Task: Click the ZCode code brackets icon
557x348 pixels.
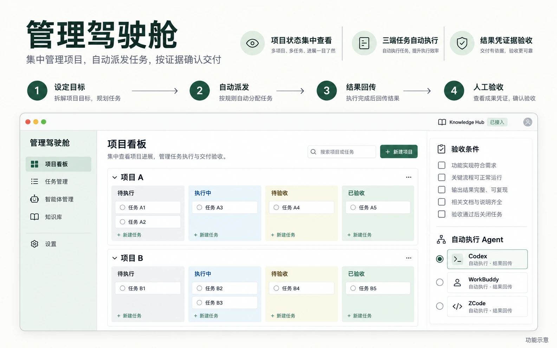Action: click(457, 307)
